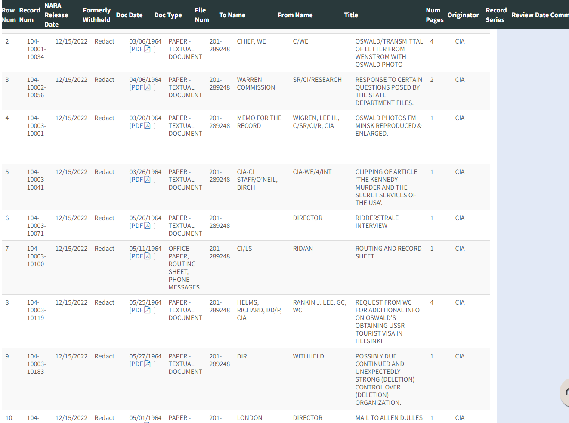
Task: Sort by Num Pages column header
Action: click(x=435, y=15)
